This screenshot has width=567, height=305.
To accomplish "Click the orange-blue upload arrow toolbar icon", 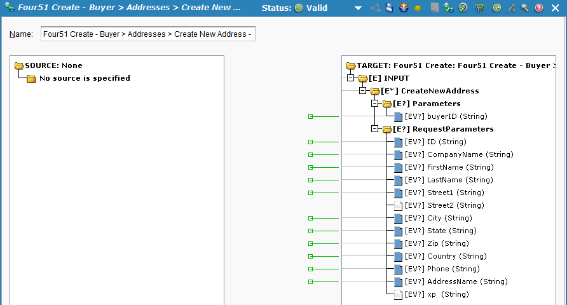I will click(x=404, y=8).
